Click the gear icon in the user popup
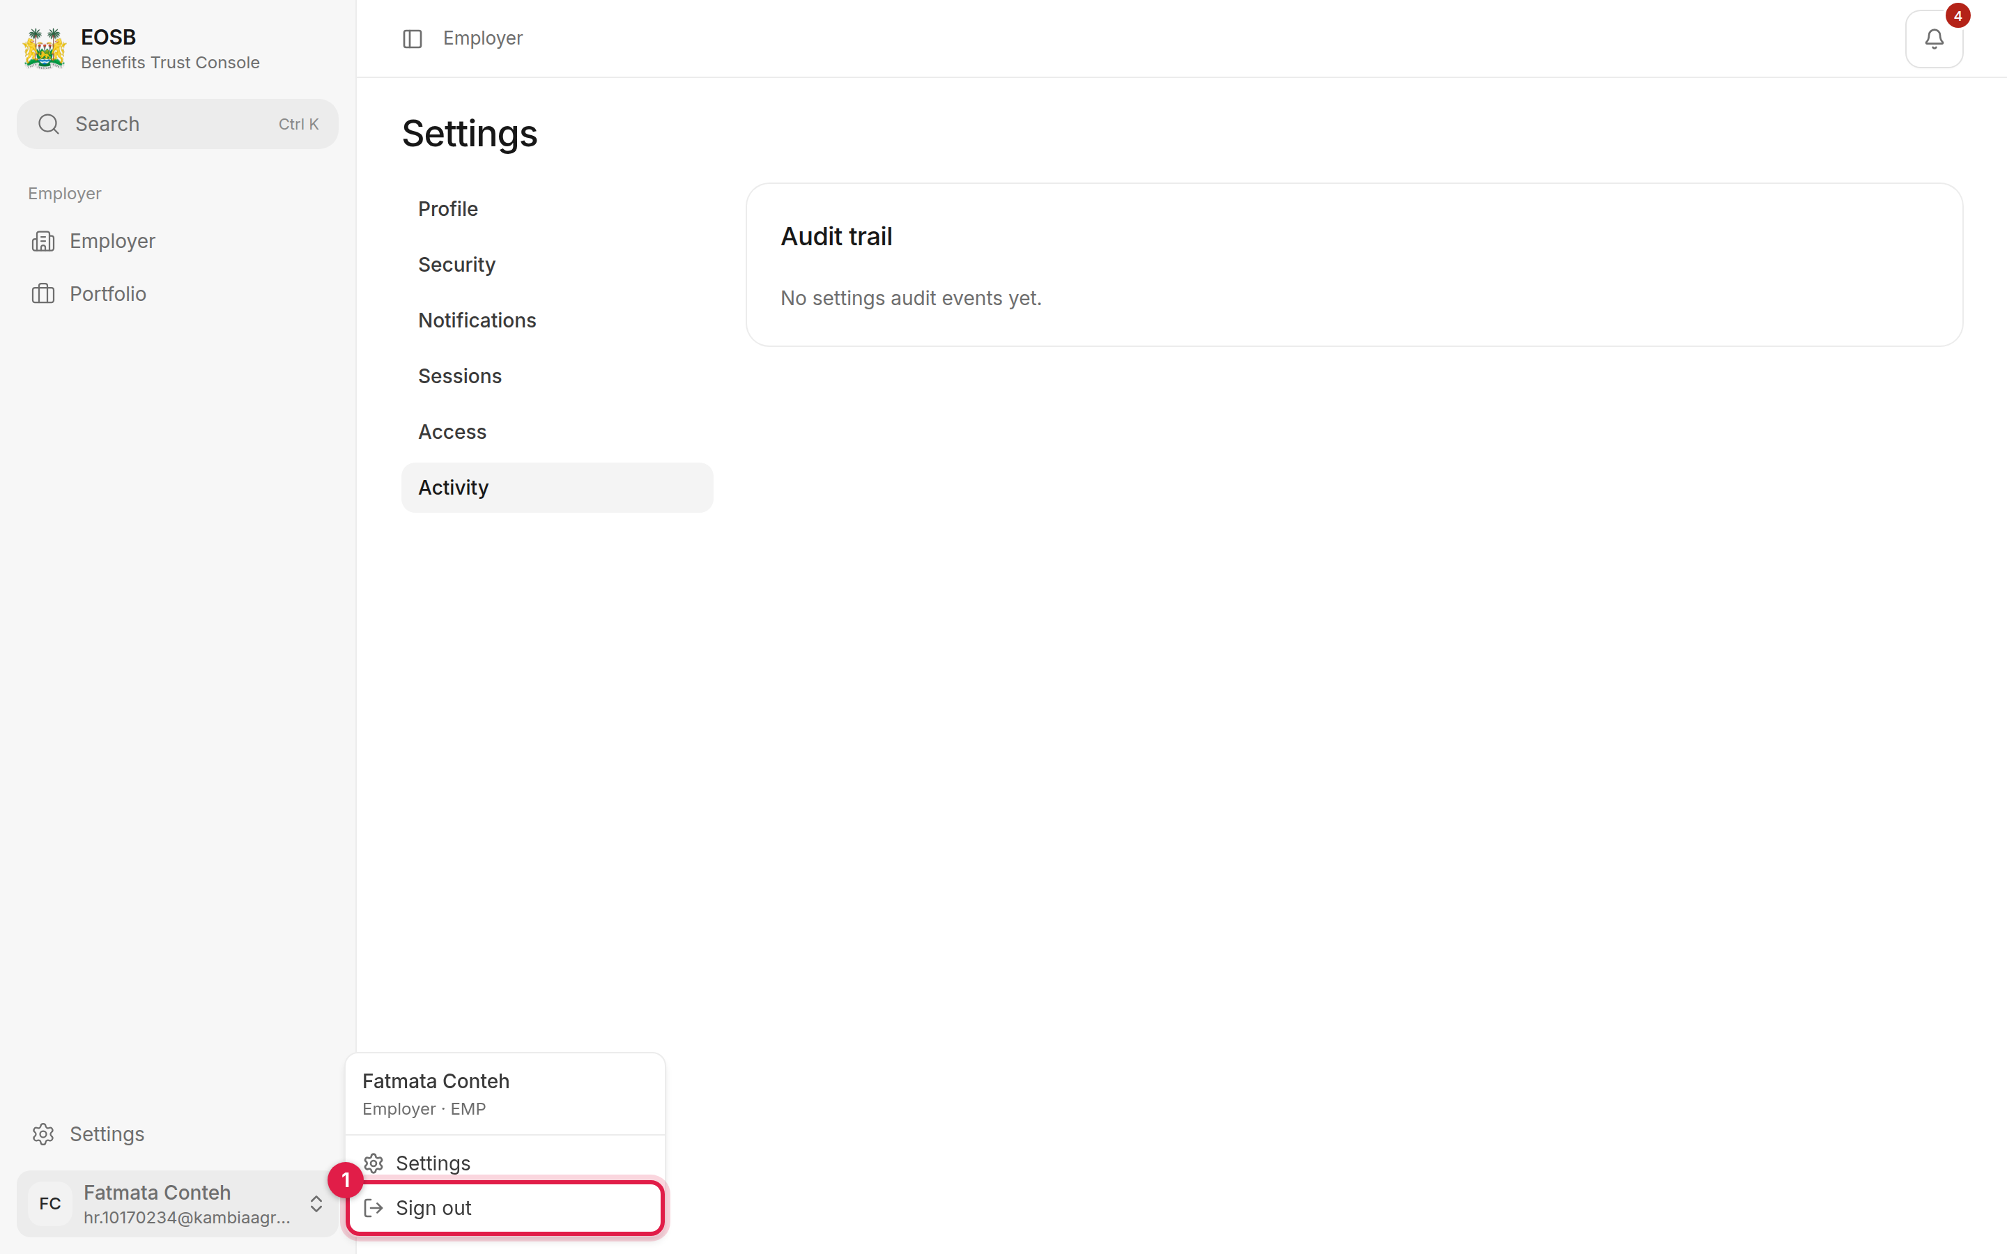 [374, 1163]
